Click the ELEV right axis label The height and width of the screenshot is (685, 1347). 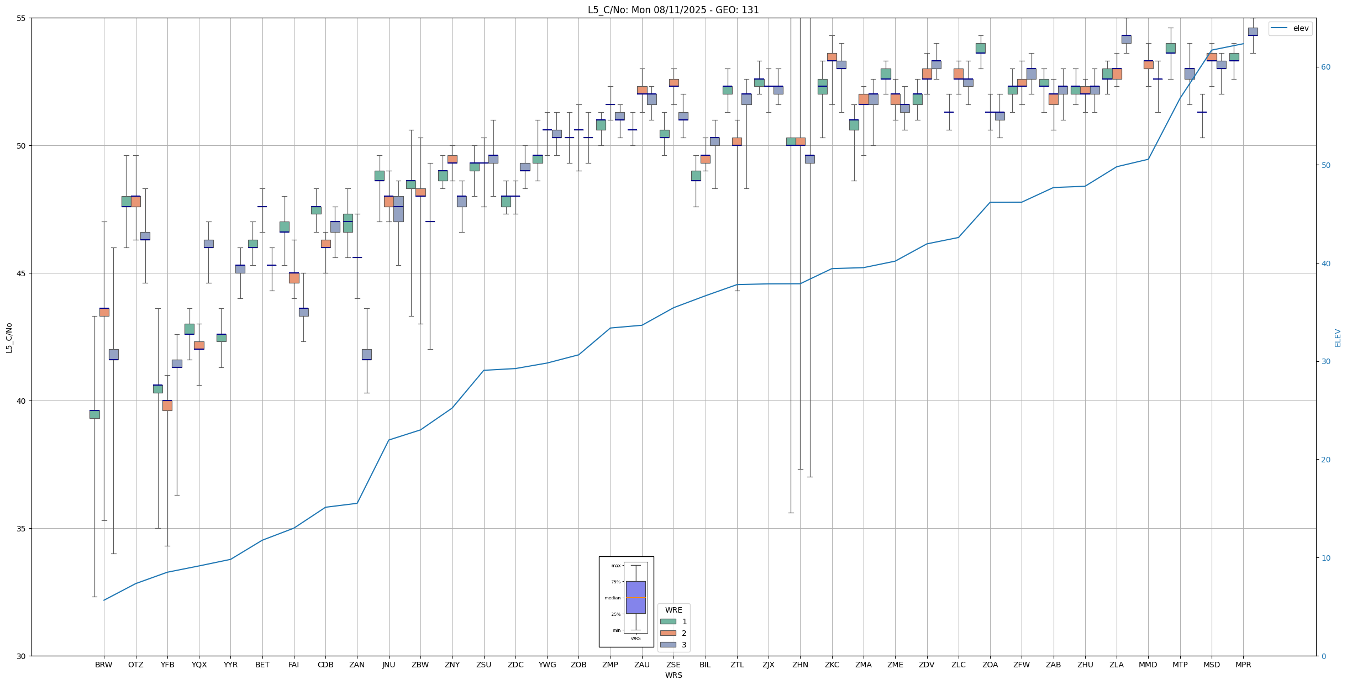coord(1338,338)
